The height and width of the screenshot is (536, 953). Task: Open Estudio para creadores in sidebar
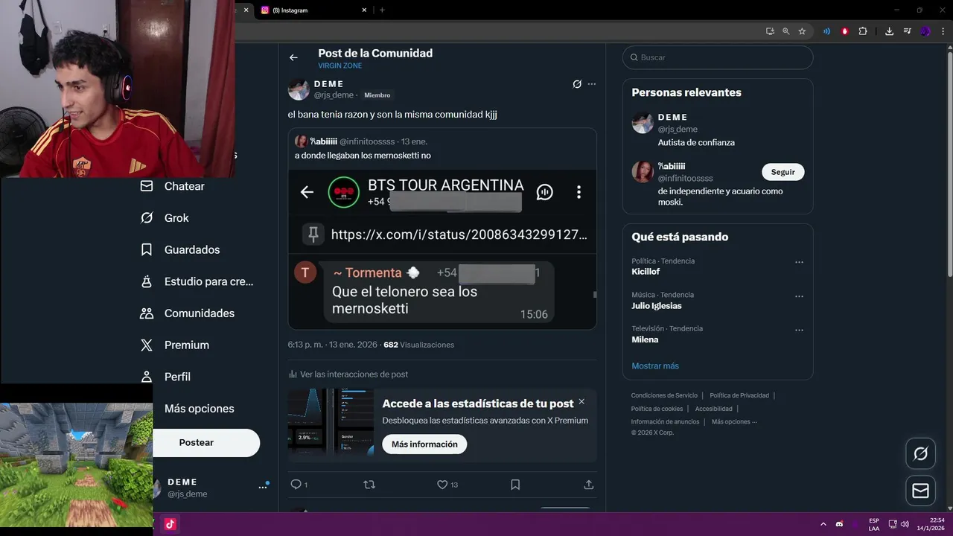pyautogui.click(x=197, y=281)
